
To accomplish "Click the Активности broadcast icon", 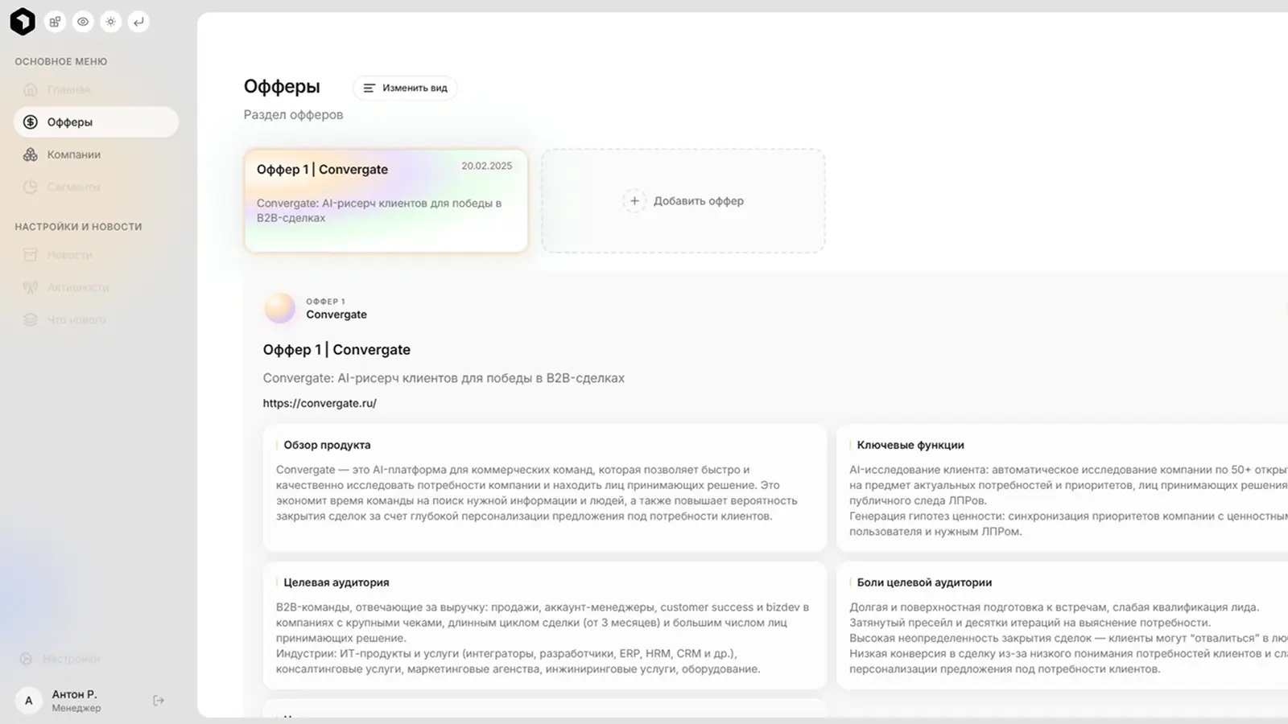I will click(x=30, y=286).
